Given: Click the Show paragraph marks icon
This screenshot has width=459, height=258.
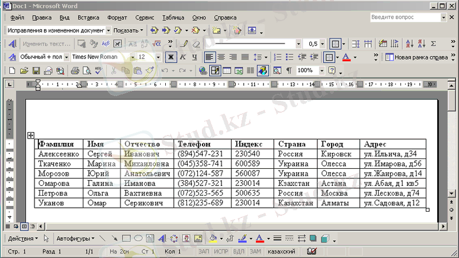Looking at the screenshot, I should [289, 71].
